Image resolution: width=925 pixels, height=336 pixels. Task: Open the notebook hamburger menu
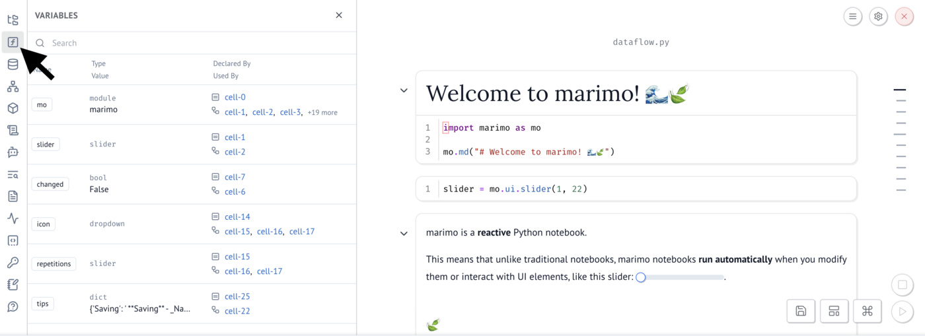853,17
